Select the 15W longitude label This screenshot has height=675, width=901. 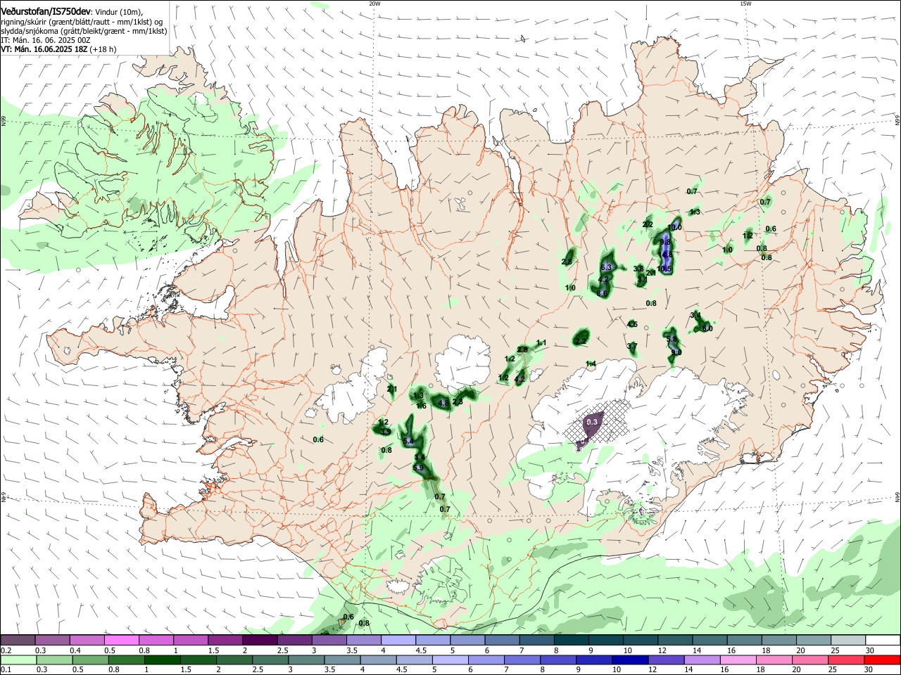[745, 4]
